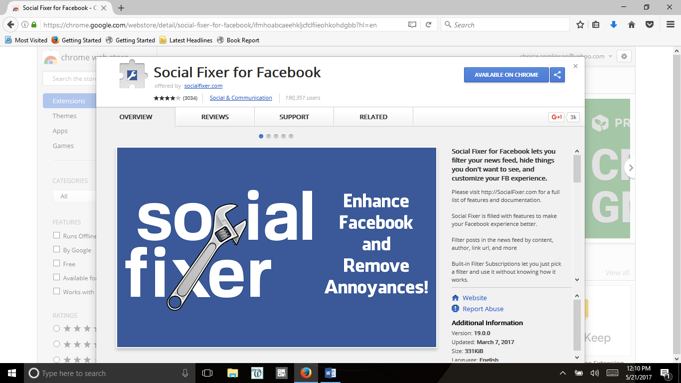Image resolution: width=681 pixels, height=383 pixels.
Task: Click the reader view icon in address bar
Action: pos(412,24)
